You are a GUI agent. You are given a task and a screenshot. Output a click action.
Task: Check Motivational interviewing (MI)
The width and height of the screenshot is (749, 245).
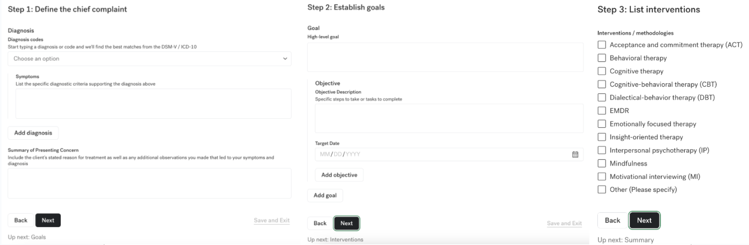(602, 176)
